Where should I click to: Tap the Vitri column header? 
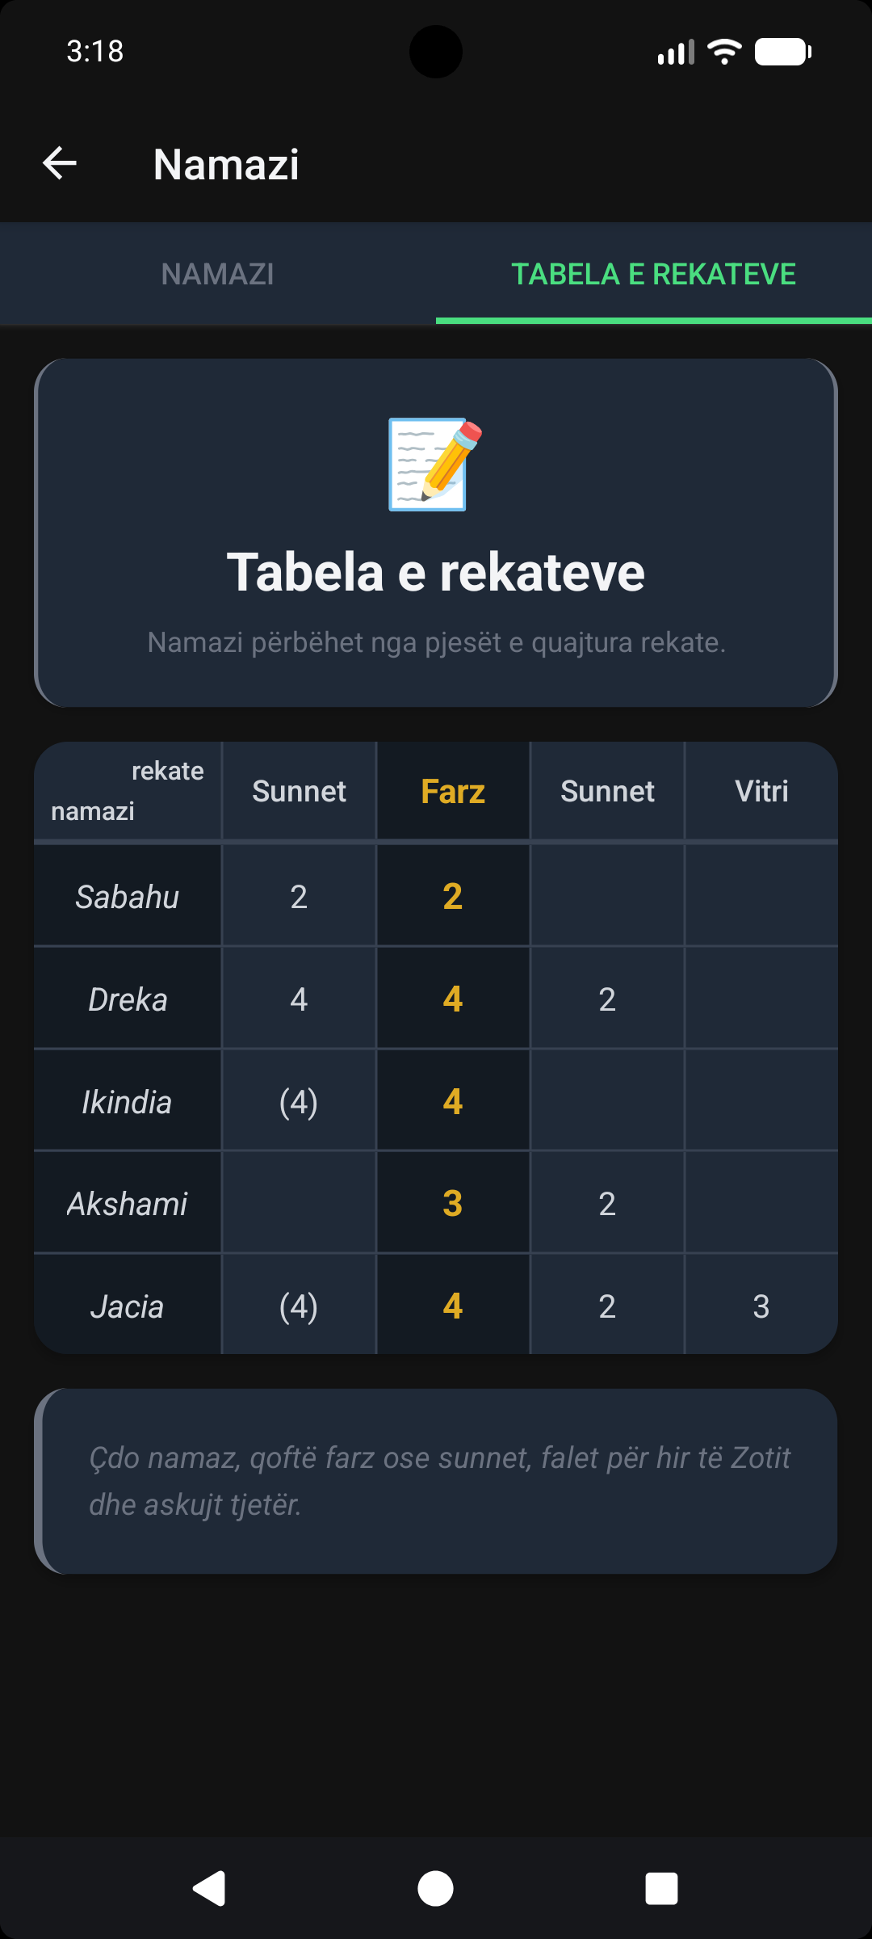[x=761, y=791]
